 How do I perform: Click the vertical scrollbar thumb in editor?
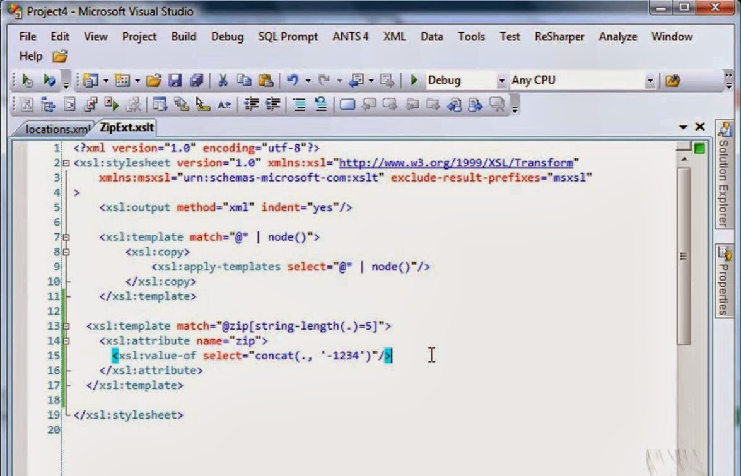[684, 257]
